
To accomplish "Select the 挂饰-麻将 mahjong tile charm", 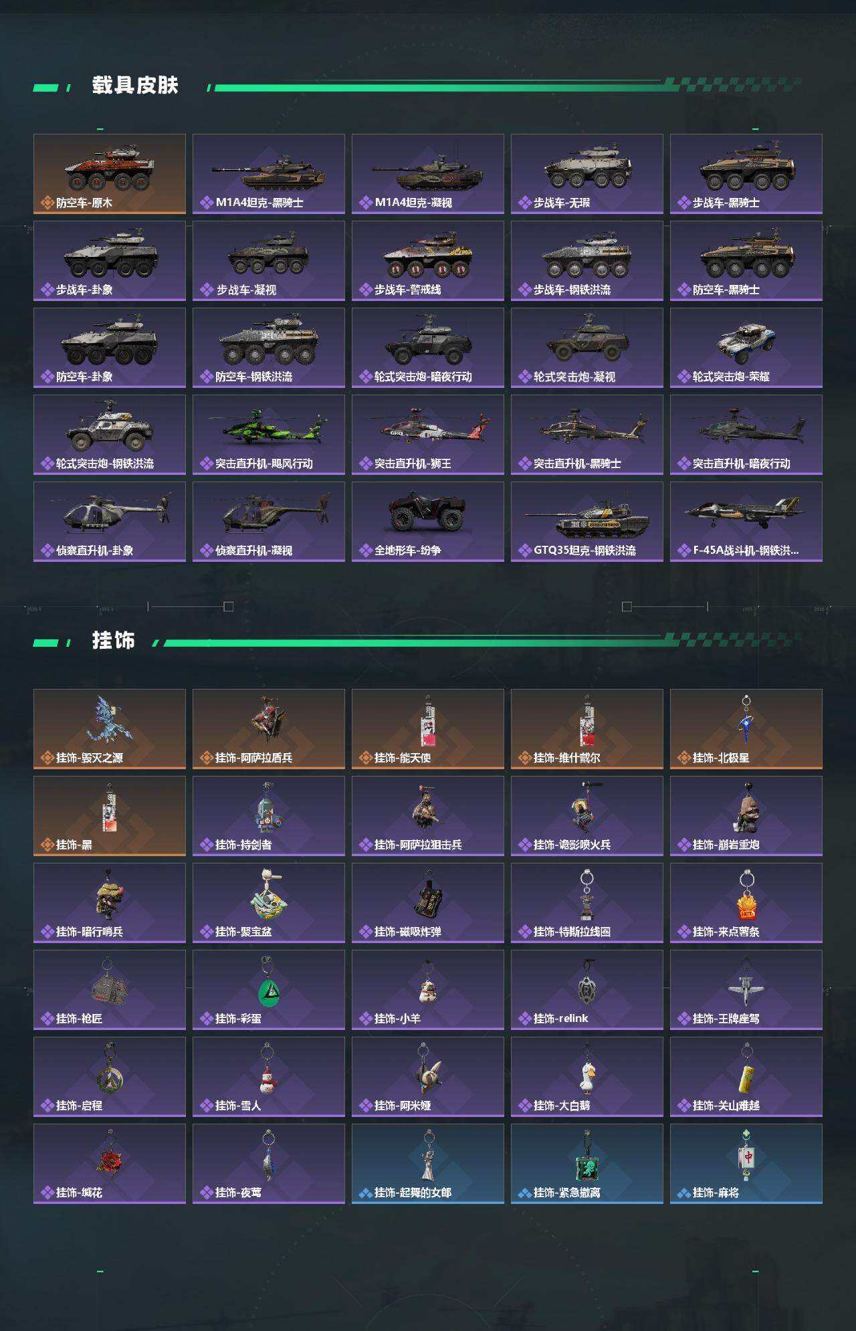I will pyautogui.click(x=746, y=1164).
